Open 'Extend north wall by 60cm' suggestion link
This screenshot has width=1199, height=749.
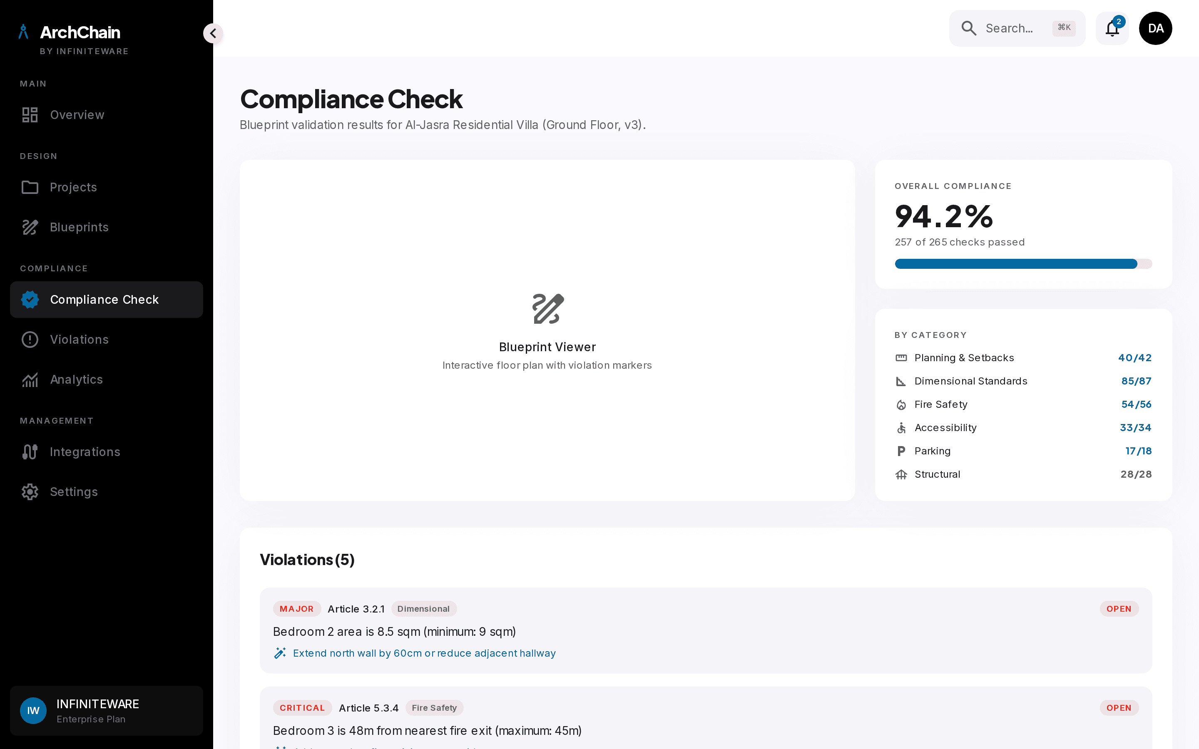[x=424, y=653]
